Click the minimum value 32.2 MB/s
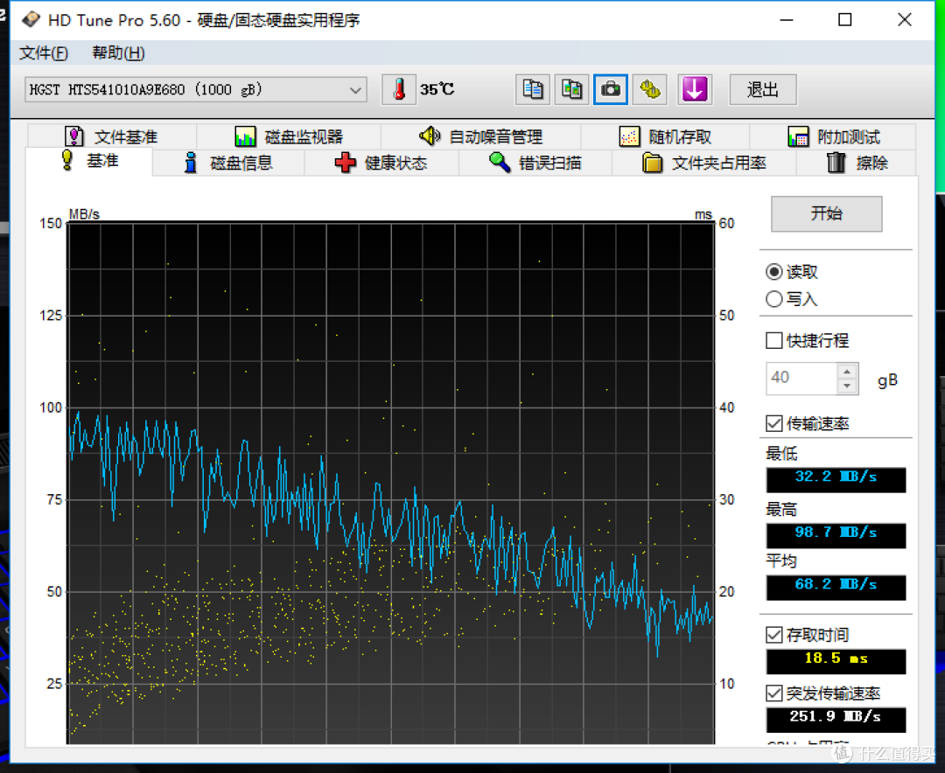Viewport: 945px width, 773px height. pyautogui.click(x=836, y=479)
